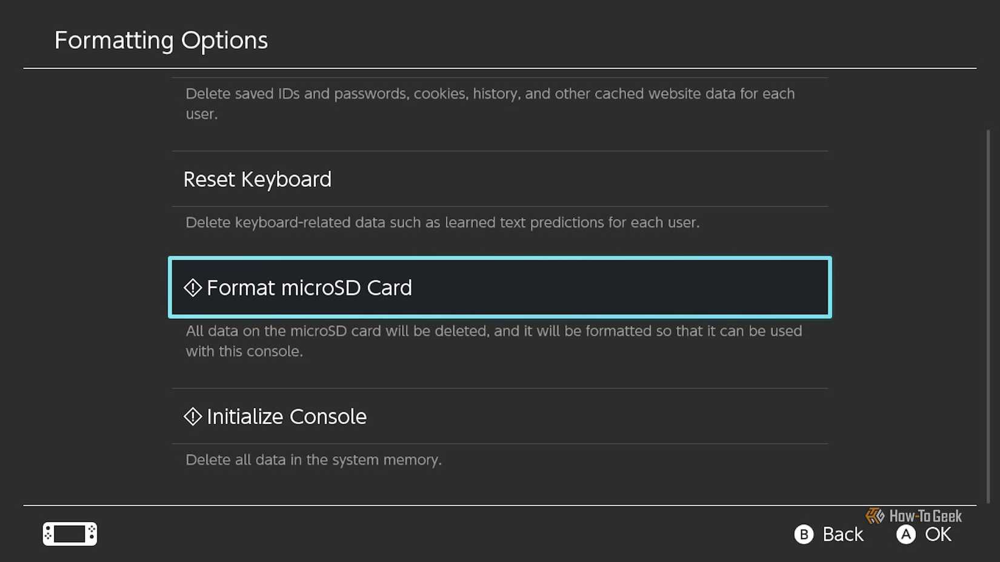Click the Reset Keyboard description text
1000x562 pixels.
coord(442,222)
